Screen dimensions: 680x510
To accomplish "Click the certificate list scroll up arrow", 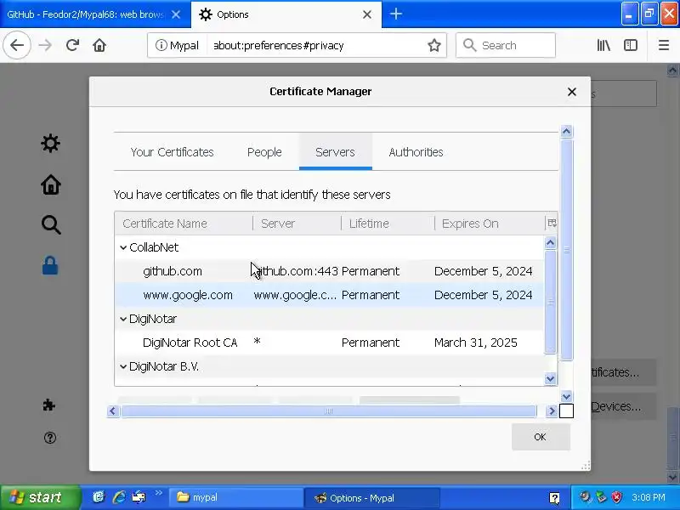I will 550,242.
